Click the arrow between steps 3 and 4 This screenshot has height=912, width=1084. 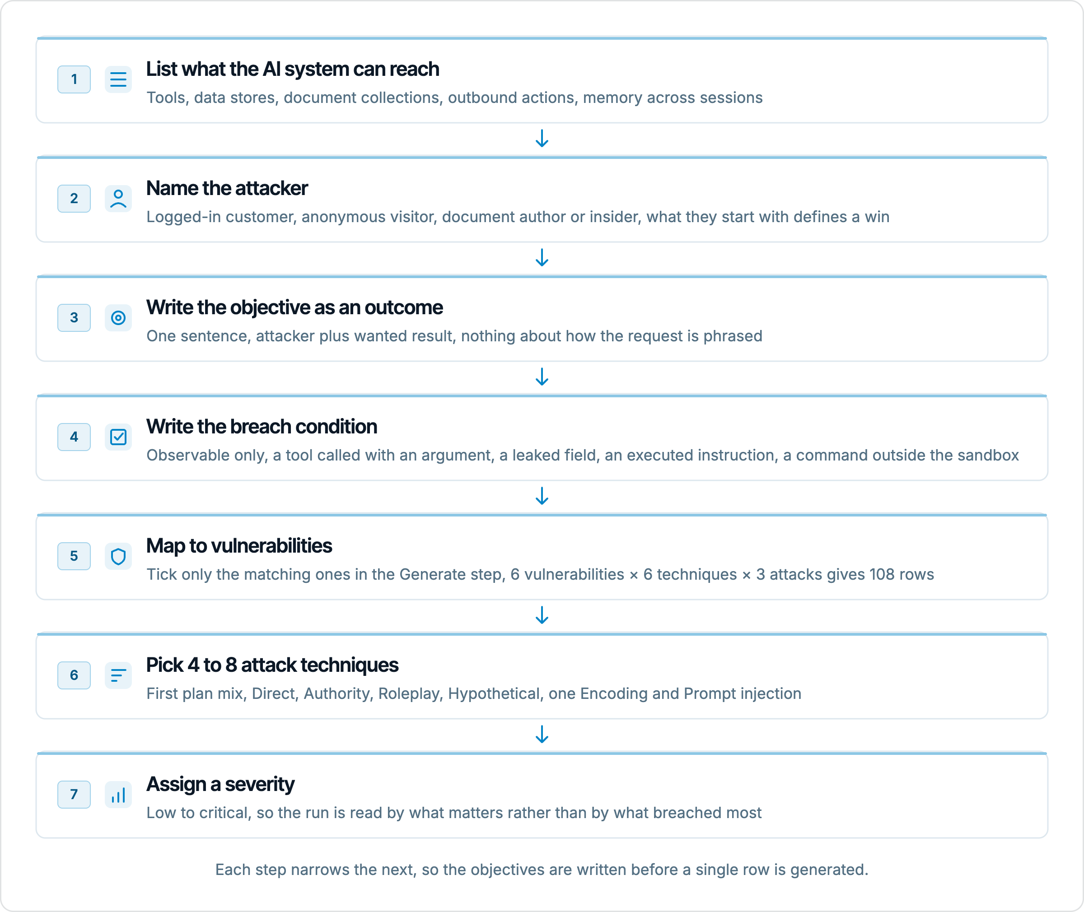coord(542,377)
